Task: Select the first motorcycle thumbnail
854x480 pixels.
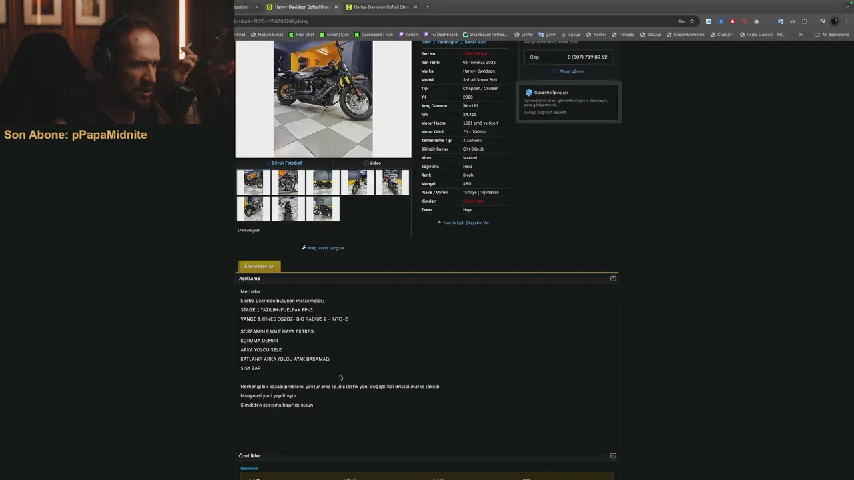Action: click(x=254, y=182)
